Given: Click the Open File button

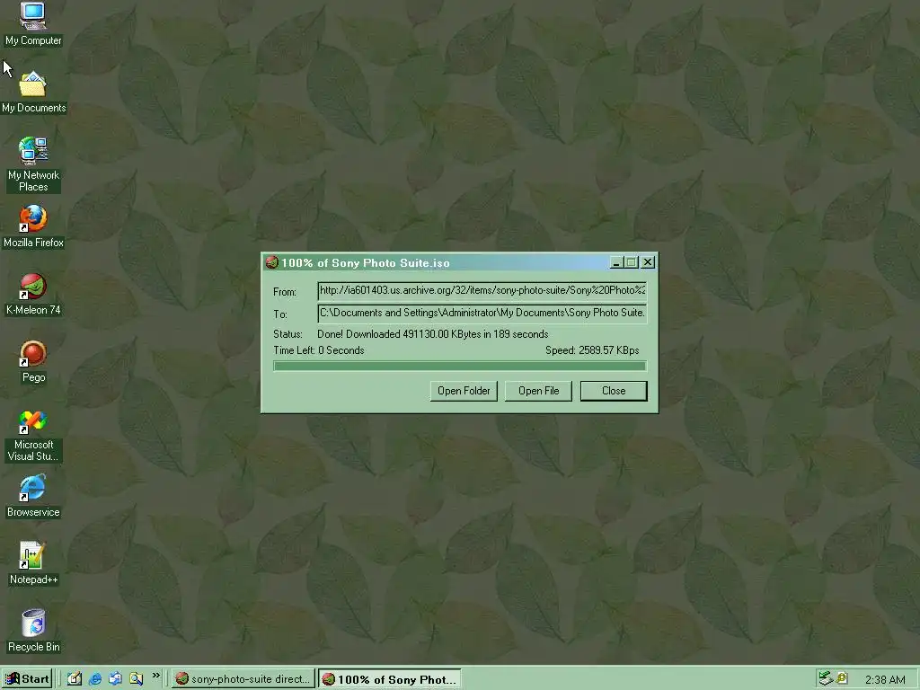Looking at the screenshot, I should (x=539, y=391).
